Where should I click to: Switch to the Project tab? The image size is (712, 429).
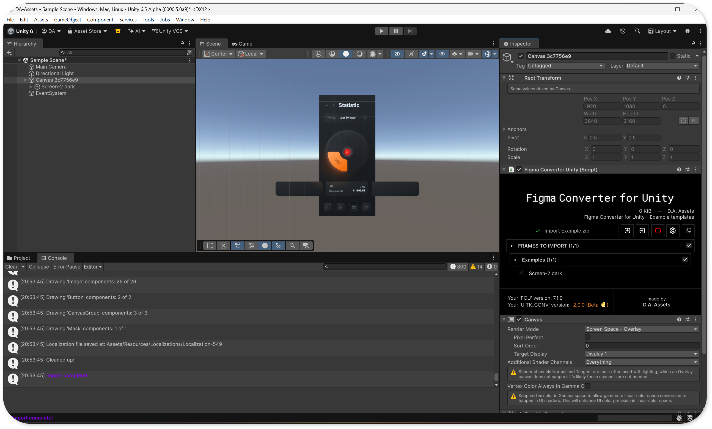click(x=18, y=258)
